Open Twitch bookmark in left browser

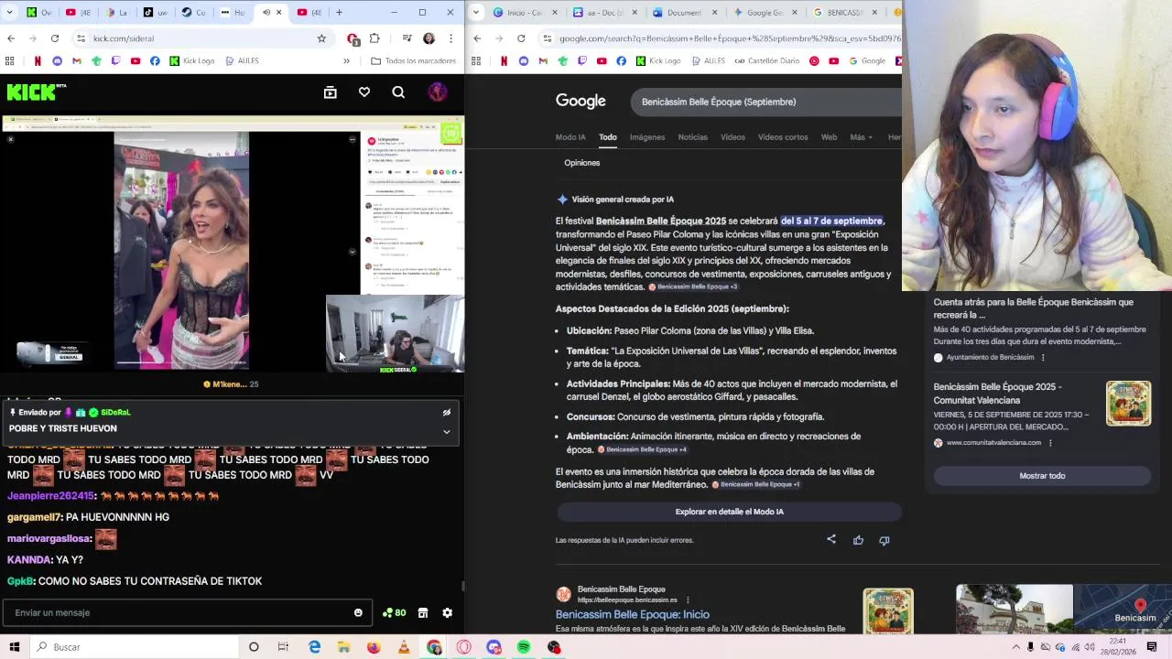[x=115, y=61]
